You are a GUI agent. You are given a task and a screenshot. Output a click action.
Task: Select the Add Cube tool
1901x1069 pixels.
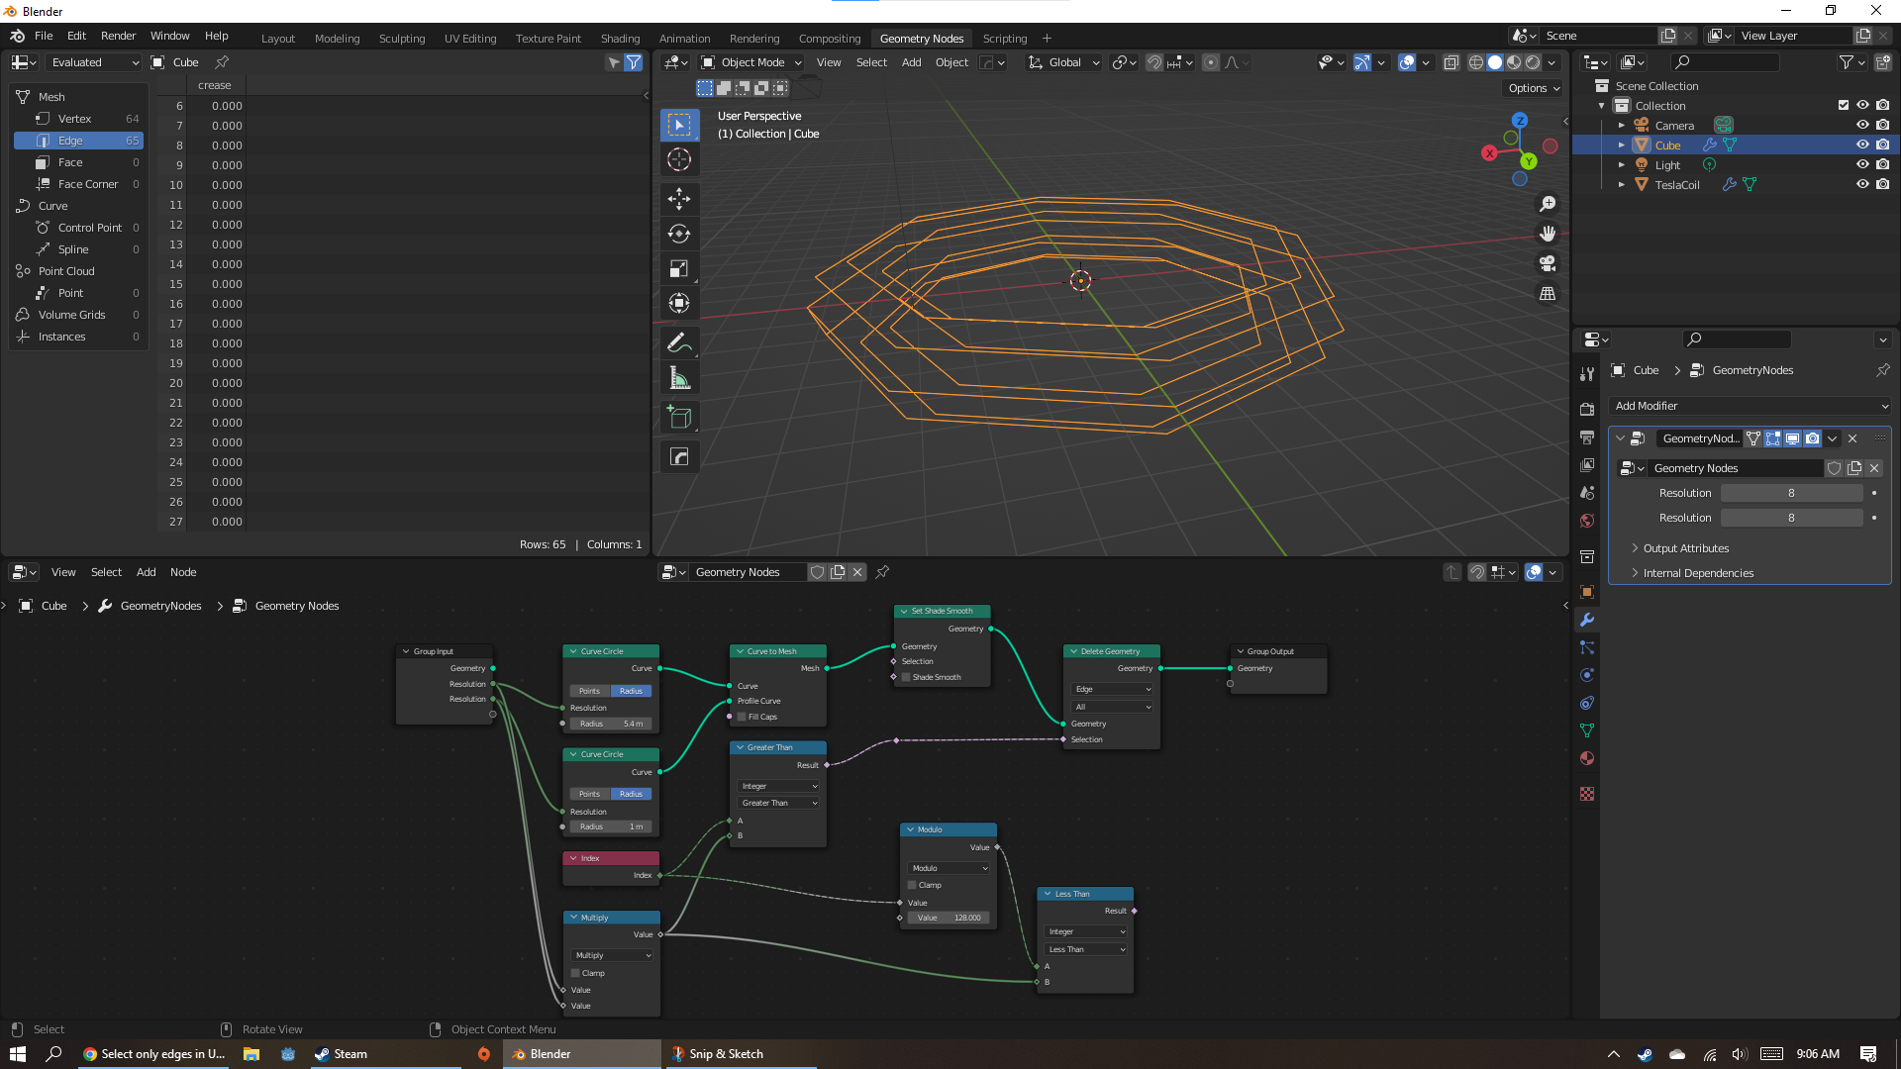(x=679, y=417)
